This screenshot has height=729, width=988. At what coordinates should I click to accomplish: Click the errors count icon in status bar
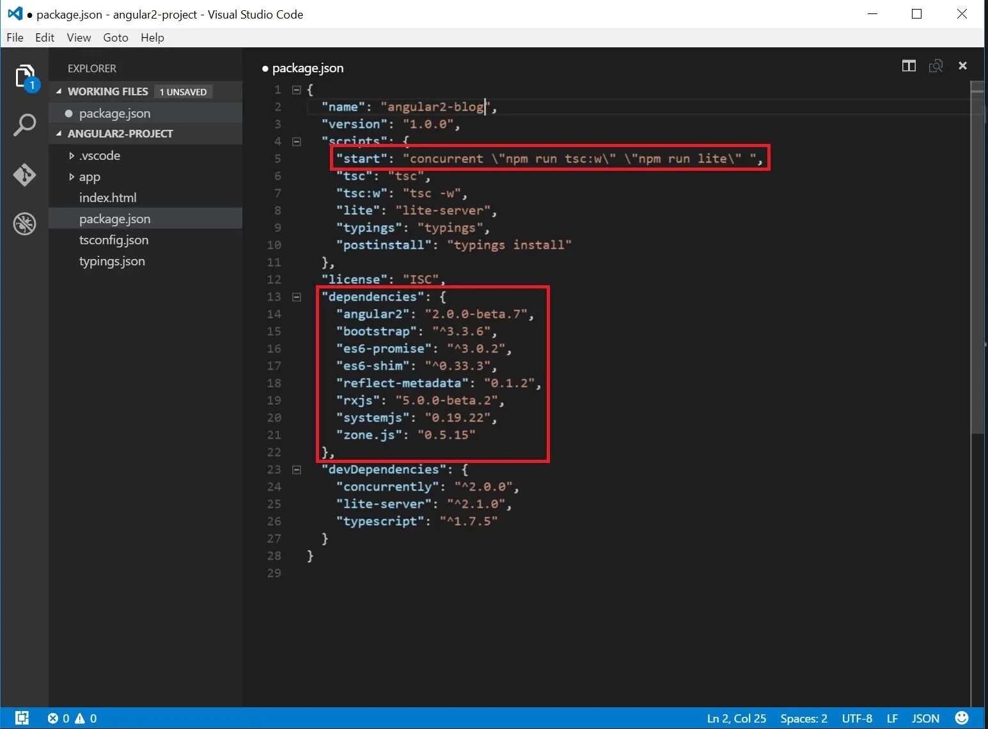(x=54, y=718)
